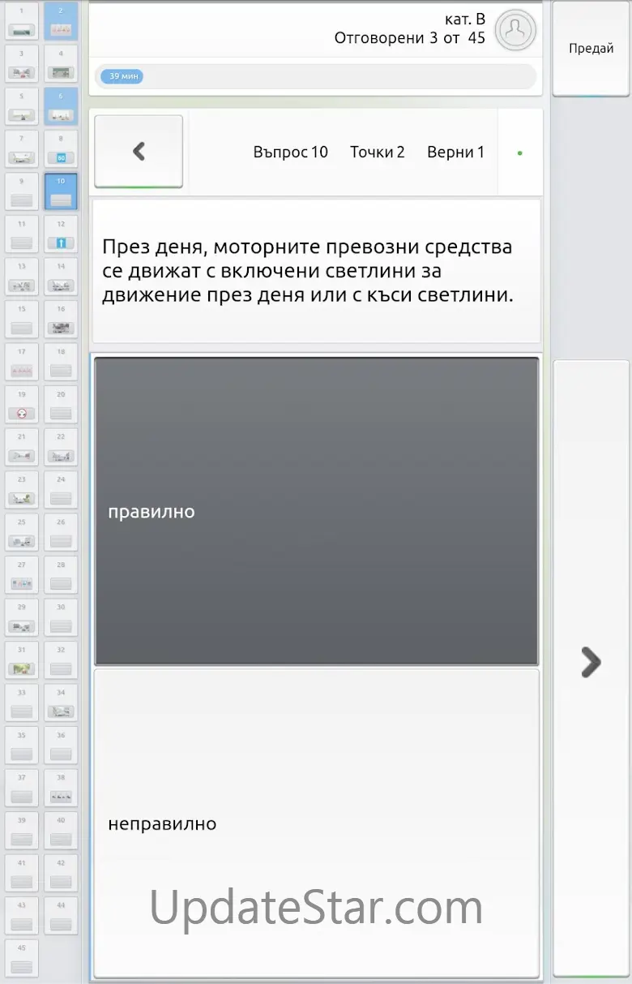Open question 3 thumbnail

[x=22, y=63]
